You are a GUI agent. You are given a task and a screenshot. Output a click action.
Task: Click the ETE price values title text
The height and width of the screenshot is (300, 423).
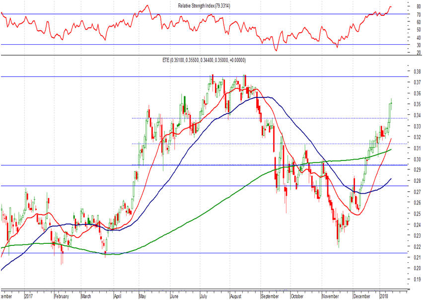(x=204, y=60)
